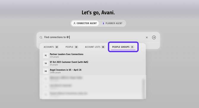Viewport: 199px width, 108px height.
Task: Choose SF Oct 2025 Customer Event group
Action: coord(93,63)
